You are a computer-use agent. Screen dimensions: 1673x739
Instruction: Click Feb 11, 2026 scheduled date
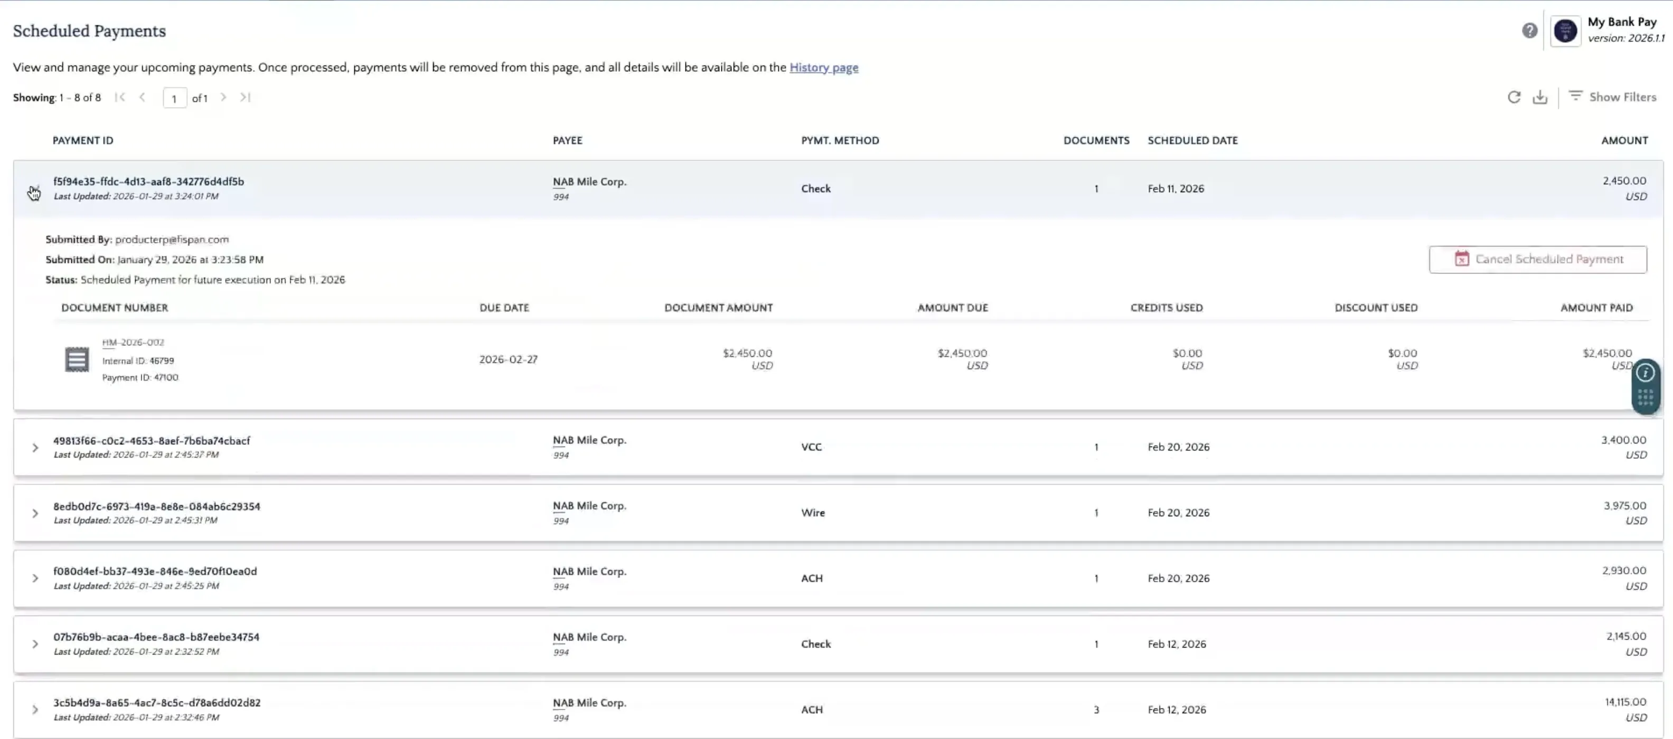coord(1176,189)
